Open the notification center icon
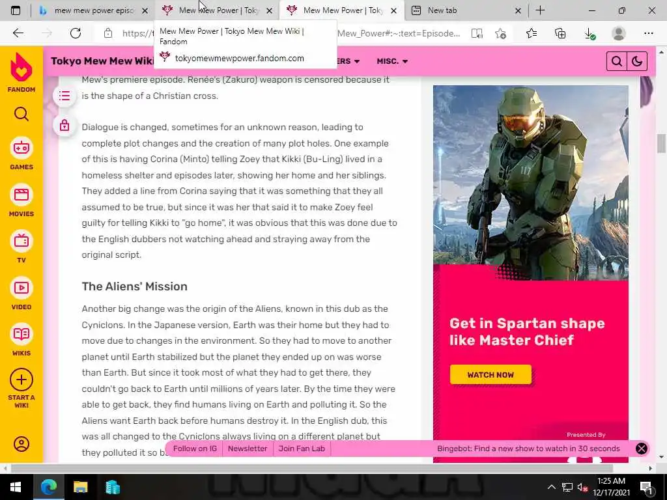Screen dimensions: 667x500 click(646, 487)
